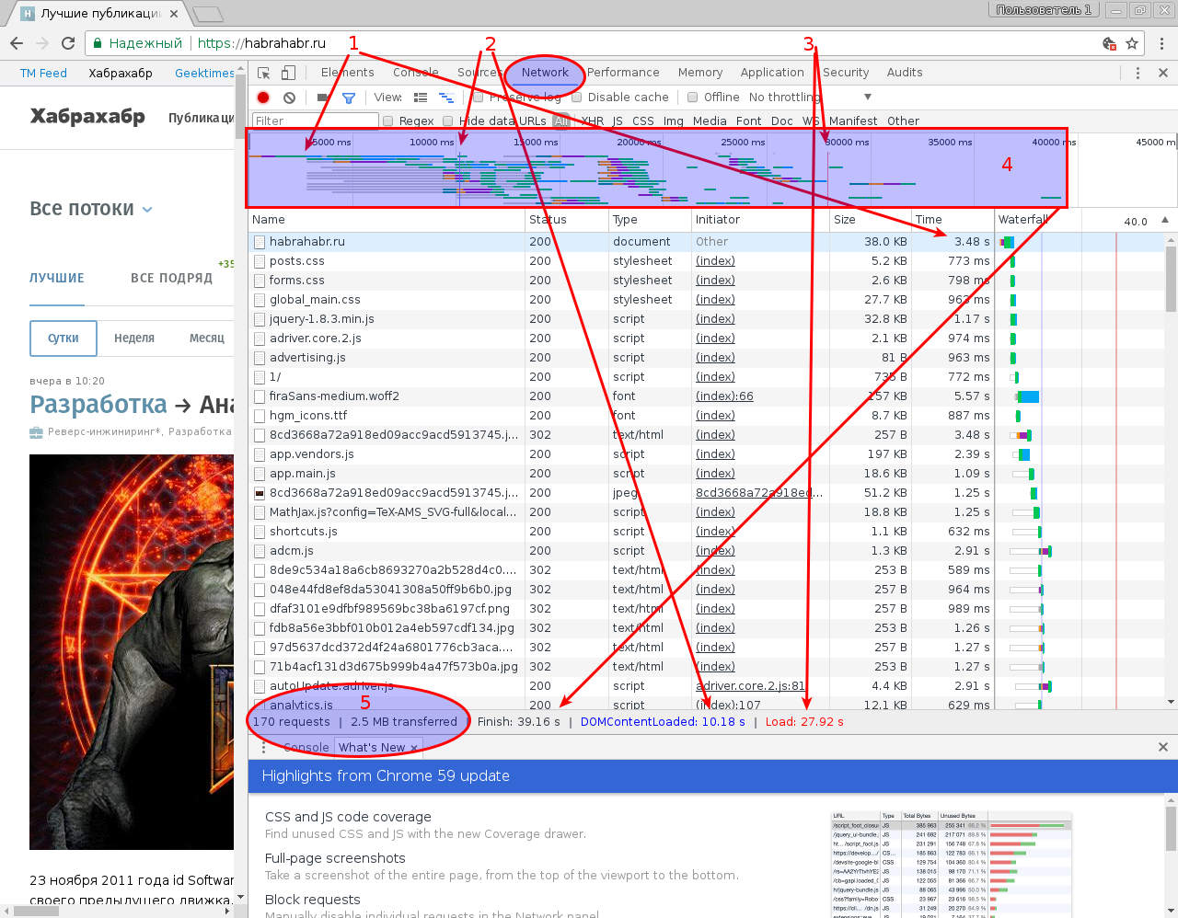The width and height of the screenshot is (1178, 918).
Task: Click the habrahabr.ru document file icon
Action: [x=260, y=242]
